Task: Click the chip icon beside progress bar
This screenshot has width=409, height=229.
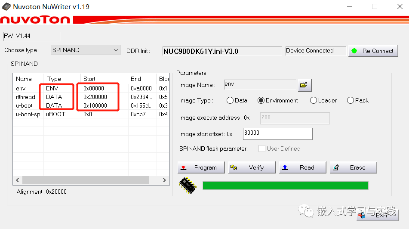Action: point(188,186)
